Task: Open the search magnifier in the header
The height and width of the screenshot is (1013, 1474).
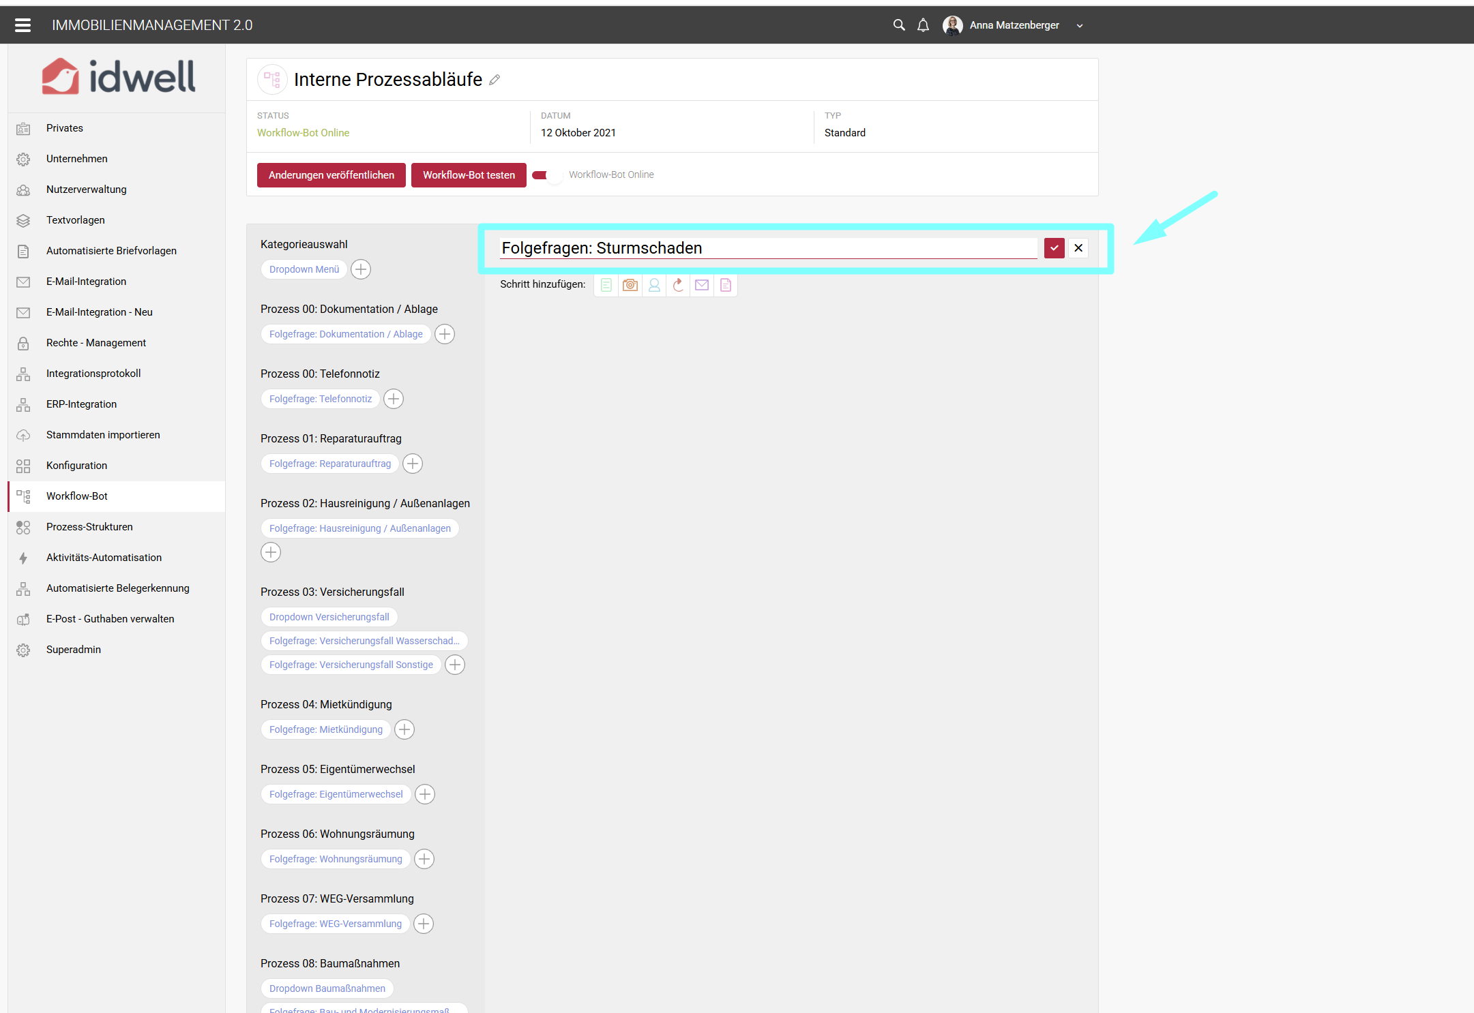Action: pyautogui.click(x=899, y=25)
